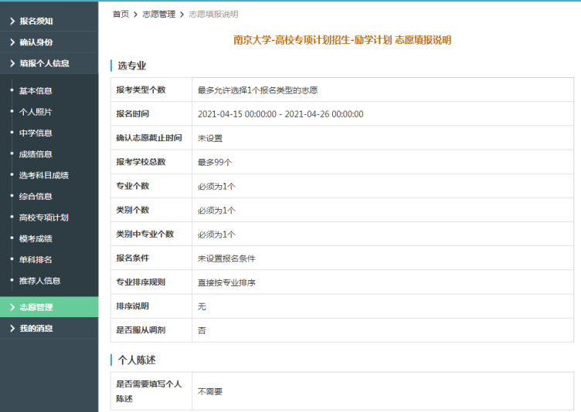The image size is (581, 412).
Task: Click 首页 breadcrumb link
Action: (121, 14)
